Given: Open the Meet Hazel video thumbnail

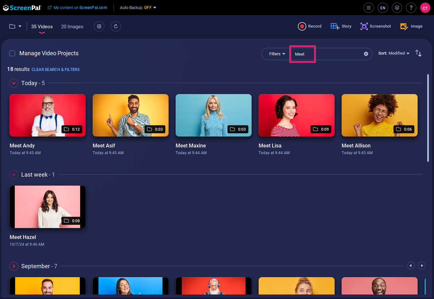Looking at the screenshot, I should pyautogui.click(x=48, y=207).
